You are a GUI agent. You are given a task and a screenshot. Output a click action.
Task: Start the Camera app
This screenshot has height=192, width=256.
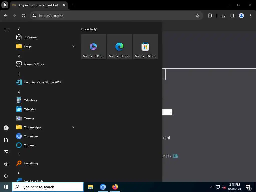[x=45, y=118]
